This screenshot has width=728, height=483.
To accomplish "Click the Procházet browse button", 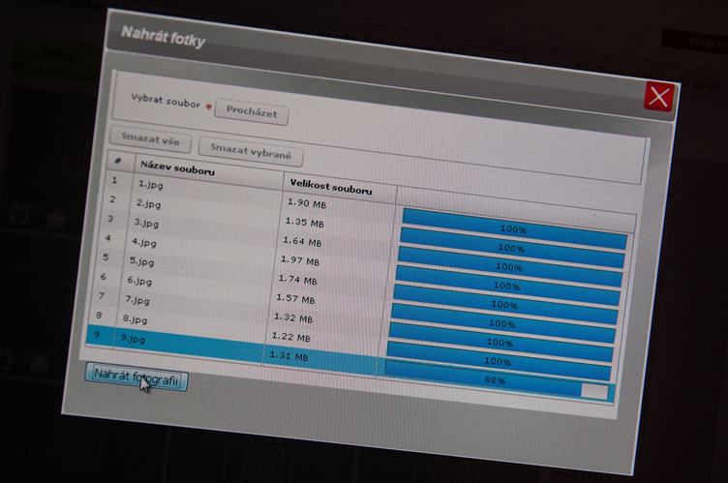I will coord(252,112).
